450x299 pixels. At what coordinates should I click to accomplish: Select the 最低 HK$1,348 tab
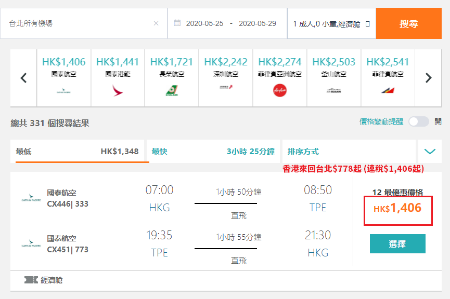tap(77, 151)
